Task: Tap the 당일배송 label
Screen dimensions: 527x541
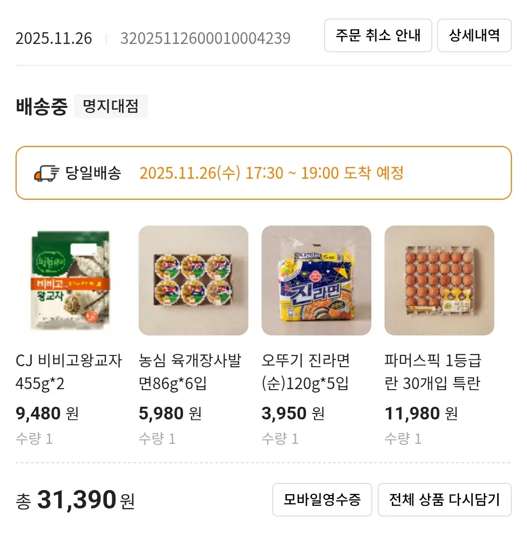Action: [94, 173]
